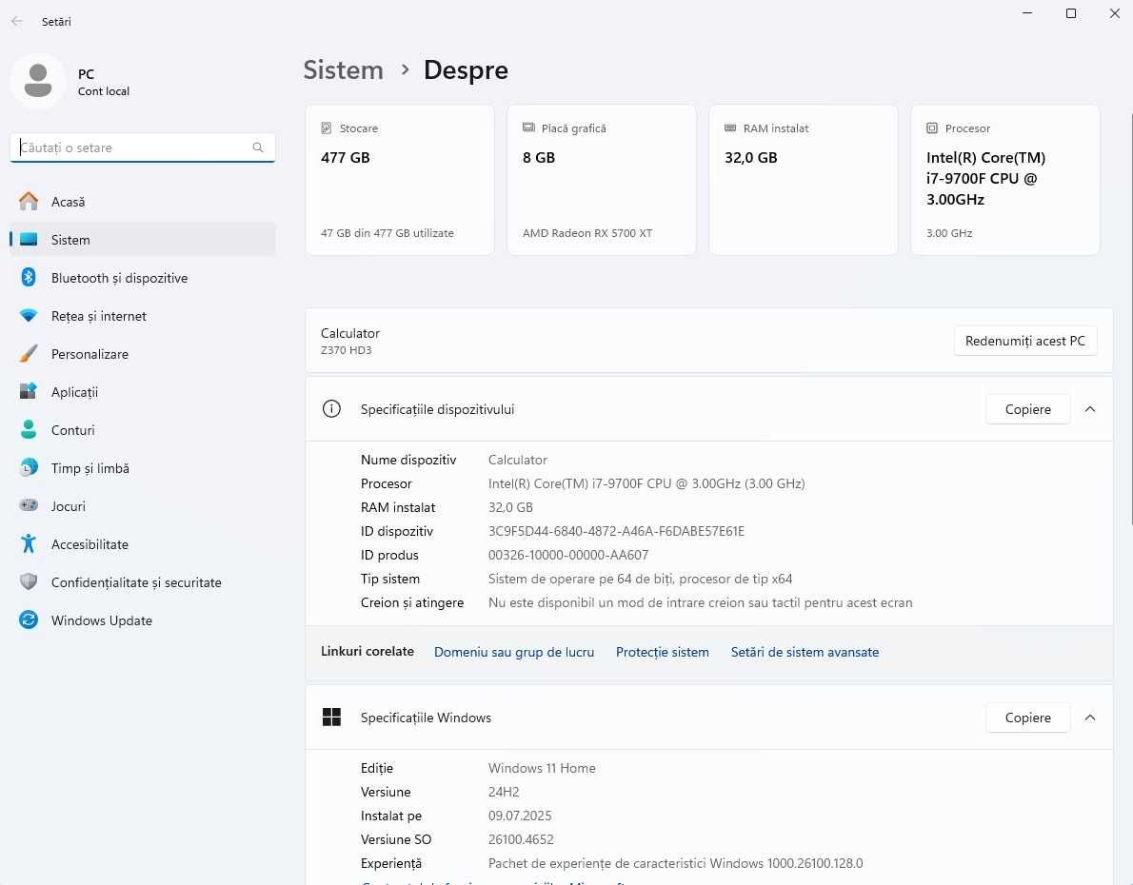1133x885 pixels.
Task: Click the Placă grafică icon
Action: (x=528, y=128)
